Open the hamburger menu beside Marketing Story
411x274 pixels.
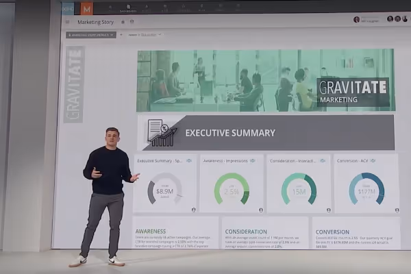68,23
